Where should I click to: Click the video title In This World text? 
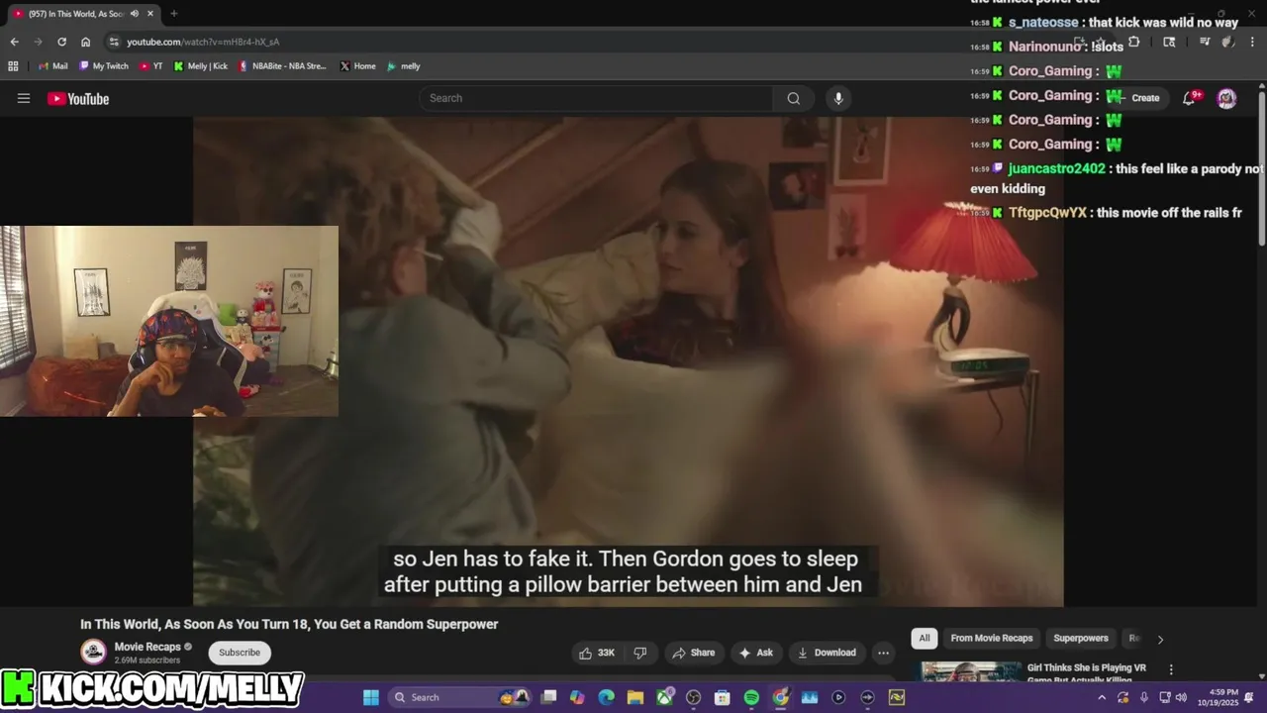pos(289,624)
